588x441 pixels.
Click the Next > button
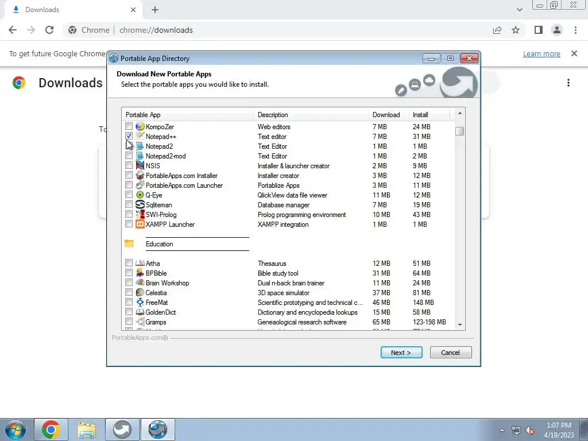401,352
